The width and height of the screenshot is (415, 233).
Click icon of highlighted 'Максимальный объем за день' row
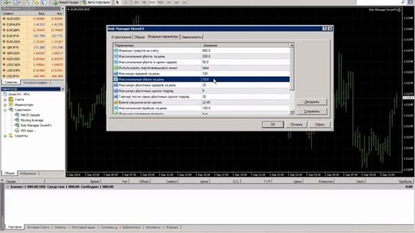click(115, 79)
